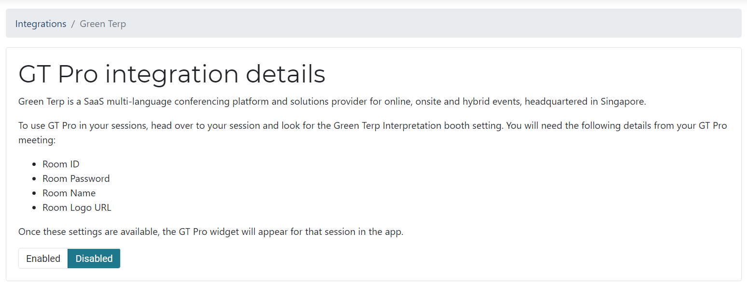
Task: Switch the integration to Enabled
Action: tap(43, 259)
